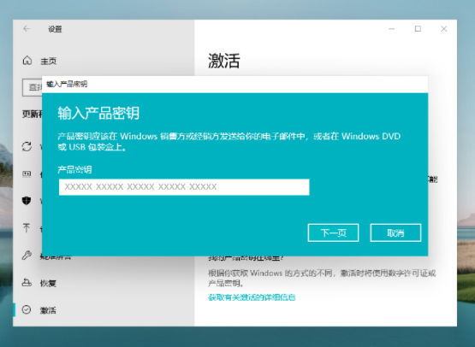Open the troubleshoot wrench icon

pyautogui.click(x=27, y=256)
